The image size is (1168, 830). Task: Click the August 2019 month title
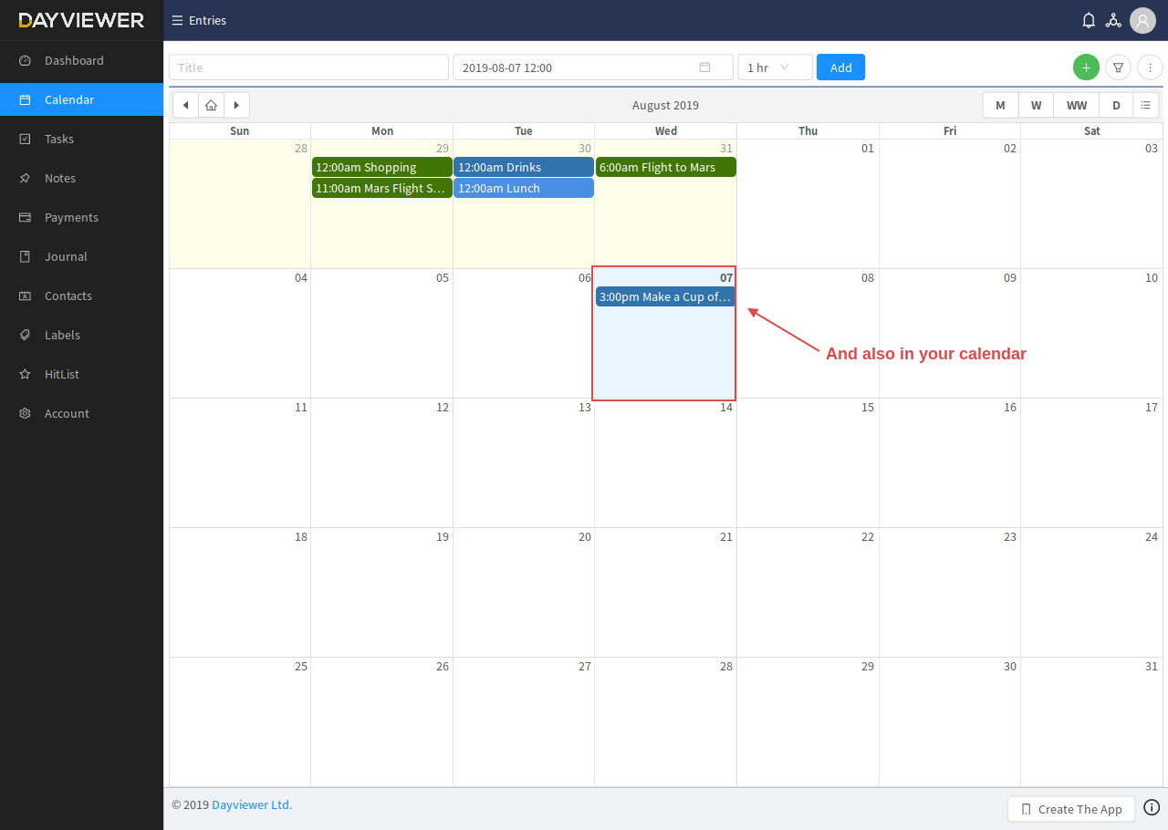665,105
